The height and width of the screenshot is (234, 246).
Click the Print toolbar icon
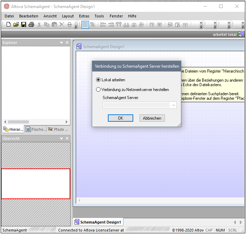pos(31,24)
